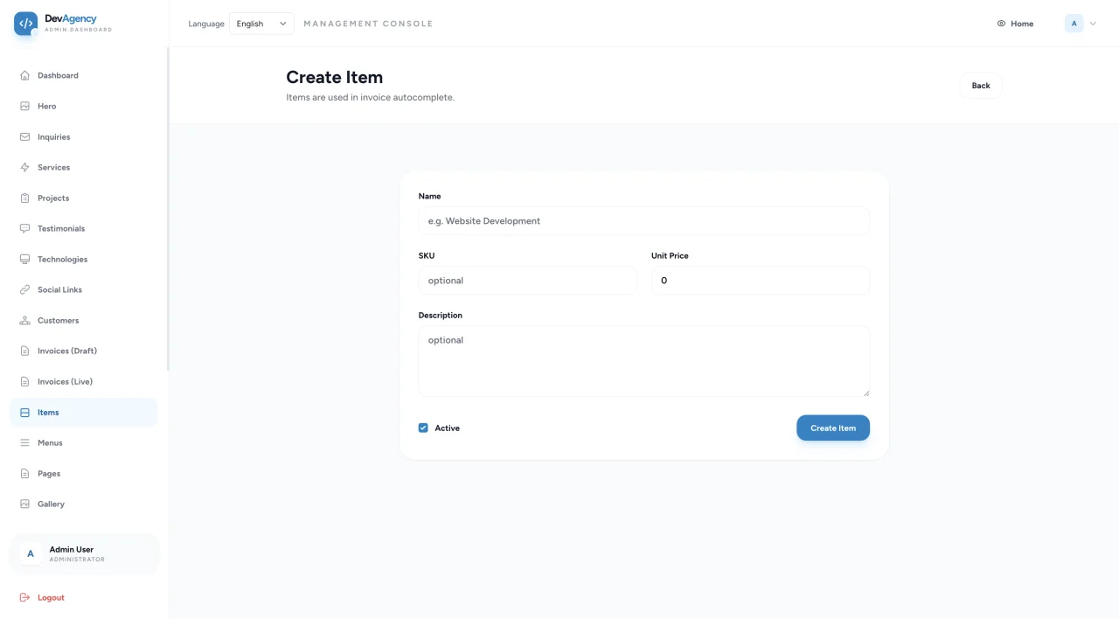Click the "Unit Price" field label
Viewport: 1119px width, 619px height.
click(670, 255)
